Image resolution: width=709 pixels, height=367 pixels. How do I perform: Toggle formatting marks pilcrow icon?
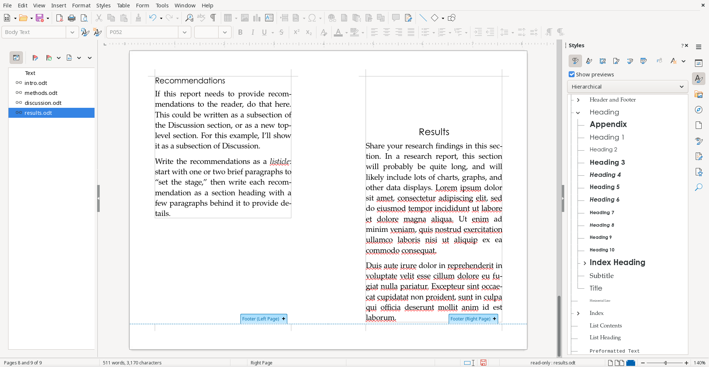pyautogui.click(x=213, y=18)
